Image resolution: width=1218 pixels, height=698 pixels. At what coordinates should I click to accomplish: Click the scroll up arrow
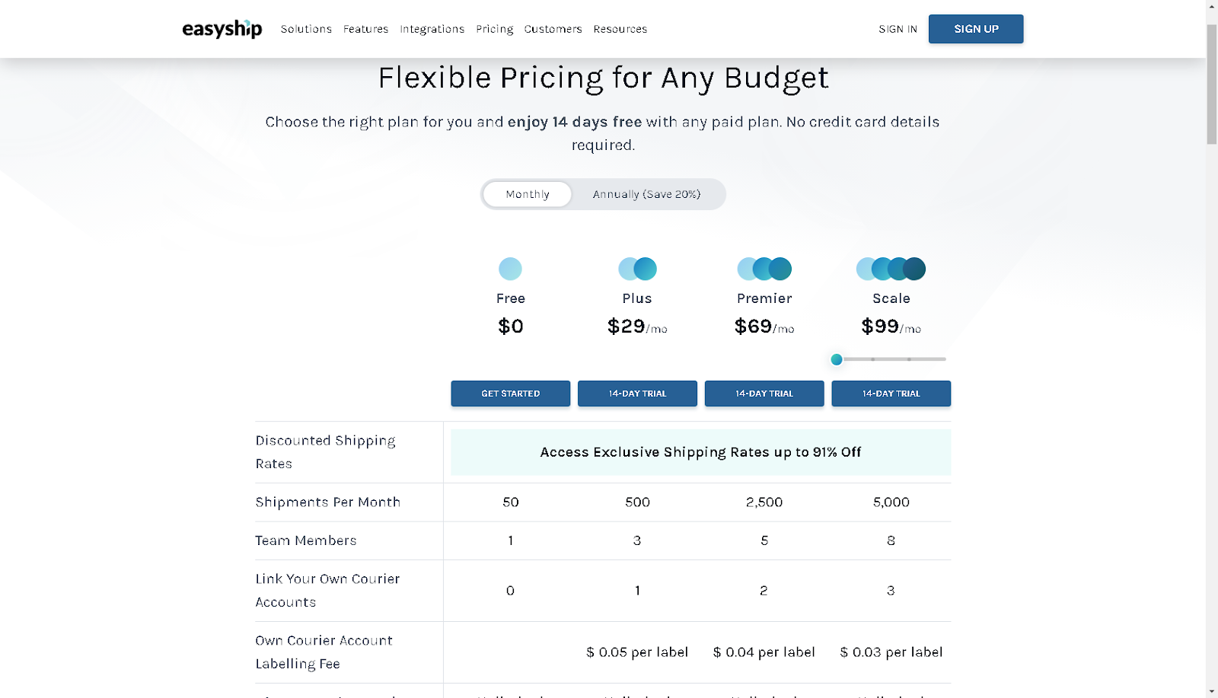(1210, 6)
